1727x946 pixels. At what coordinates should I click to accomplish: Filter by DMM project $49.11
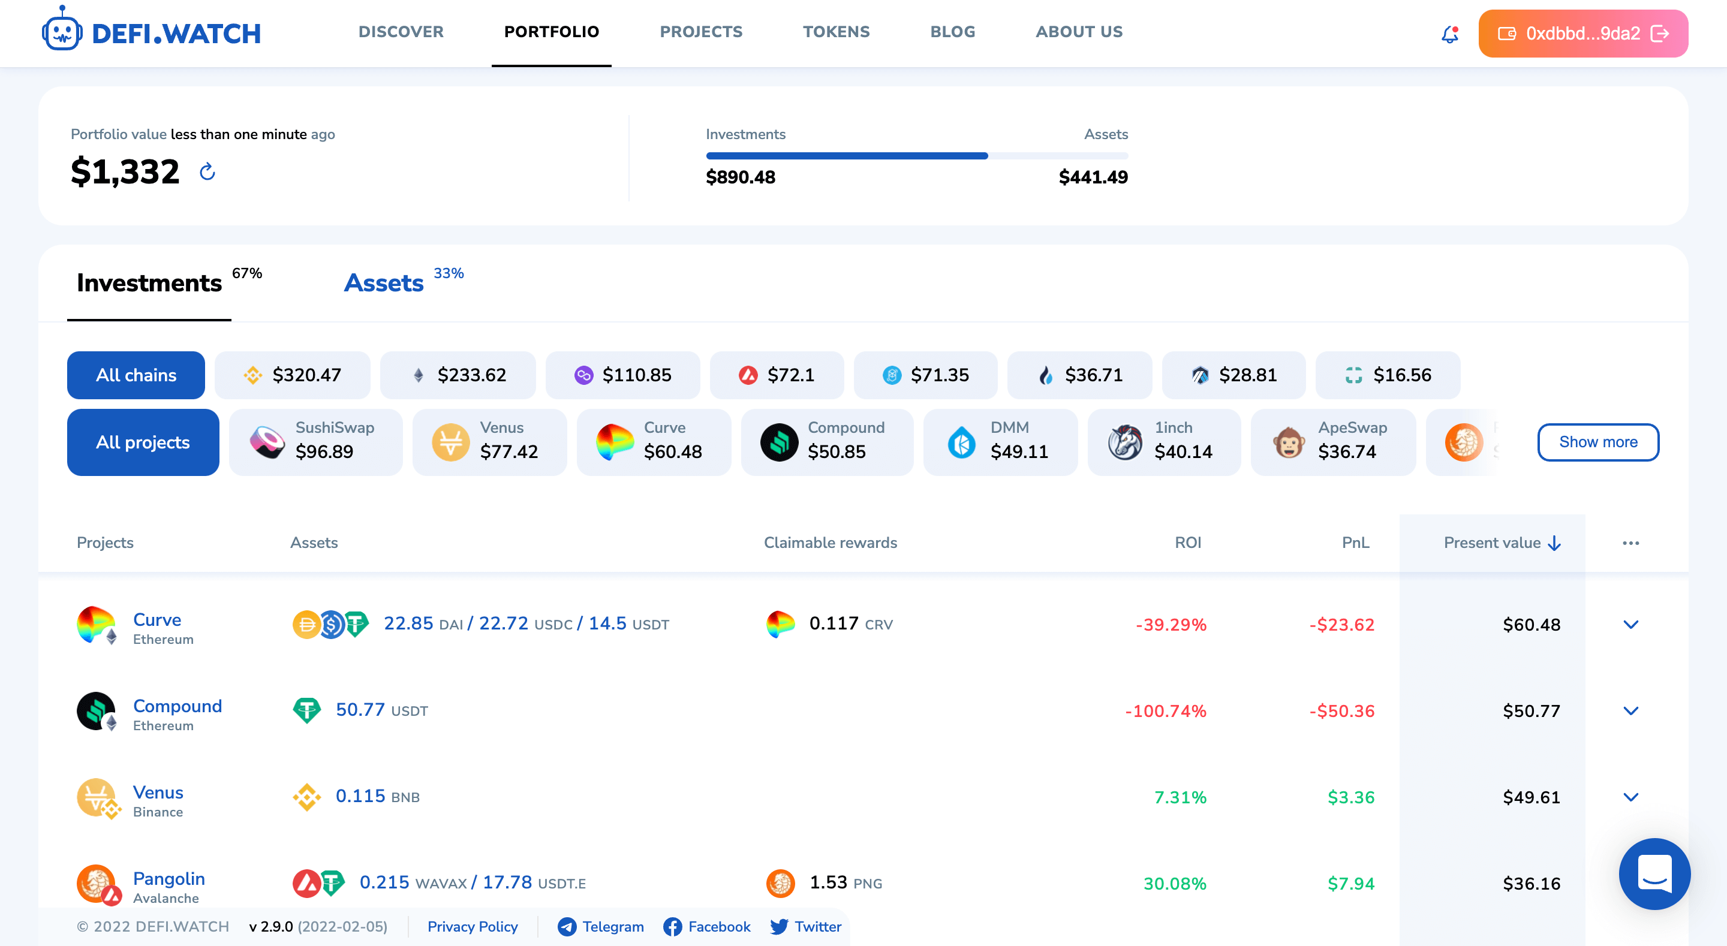coord(1000,442)
